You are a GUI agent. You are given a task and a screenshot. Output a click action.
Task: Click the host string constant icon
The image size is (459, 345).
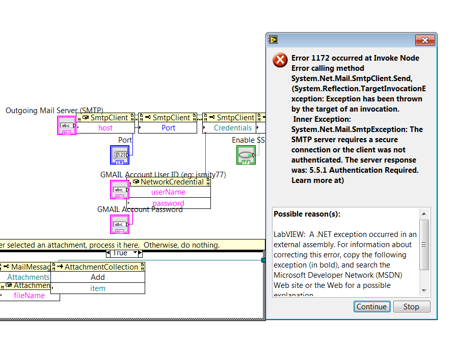(x=66, y=126)
